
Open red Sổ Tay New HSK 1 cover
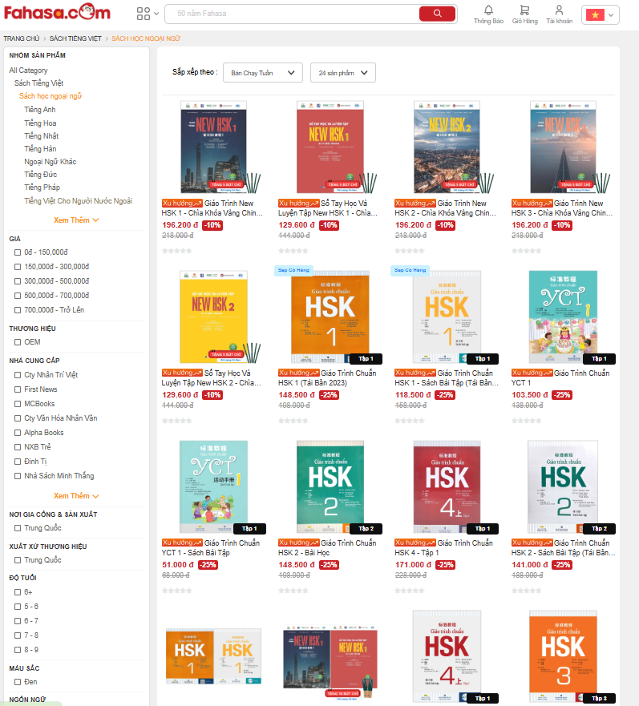330,147
